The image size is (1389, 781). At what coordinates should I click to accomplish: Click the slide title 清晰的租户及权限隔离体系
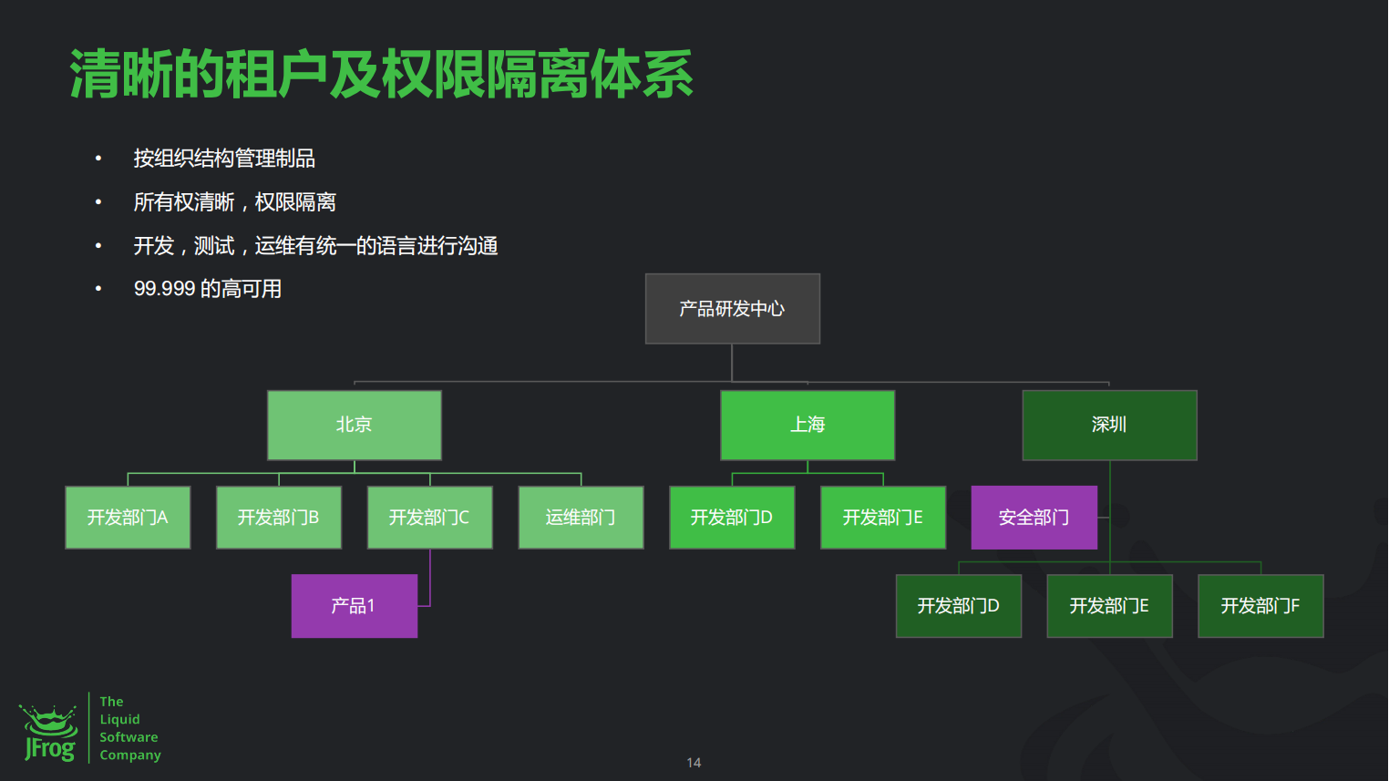coord(381,75)
